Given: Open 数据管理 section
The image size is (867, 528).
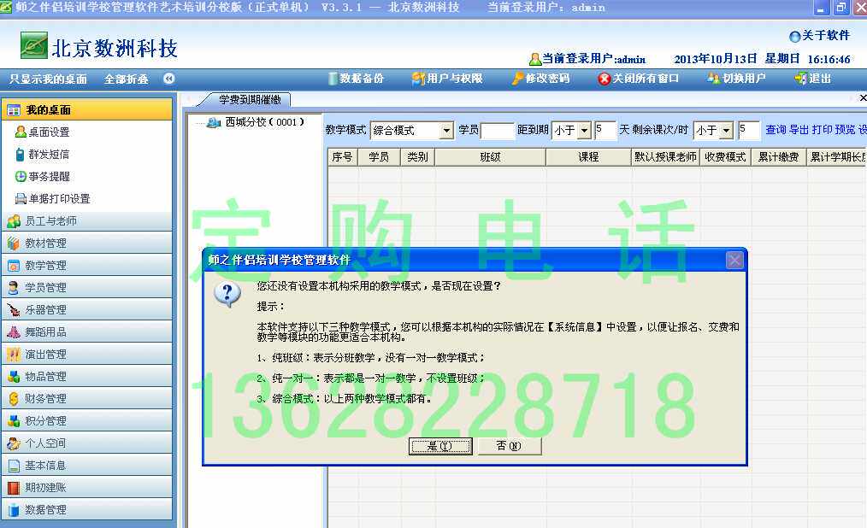Looking at the screenshot, I should point(87,509).
